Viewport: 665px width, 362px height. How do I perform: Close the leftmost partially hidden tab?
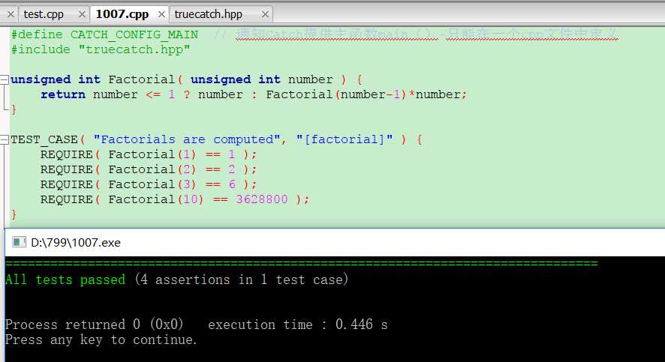(11, 14)
